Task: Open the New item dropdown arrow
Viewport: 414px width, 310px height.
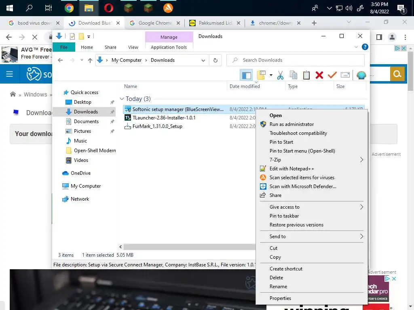Action: [x=271, y=75]
